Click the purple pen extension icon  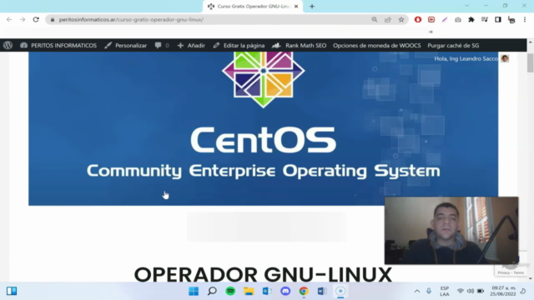(x=445, y=20)
